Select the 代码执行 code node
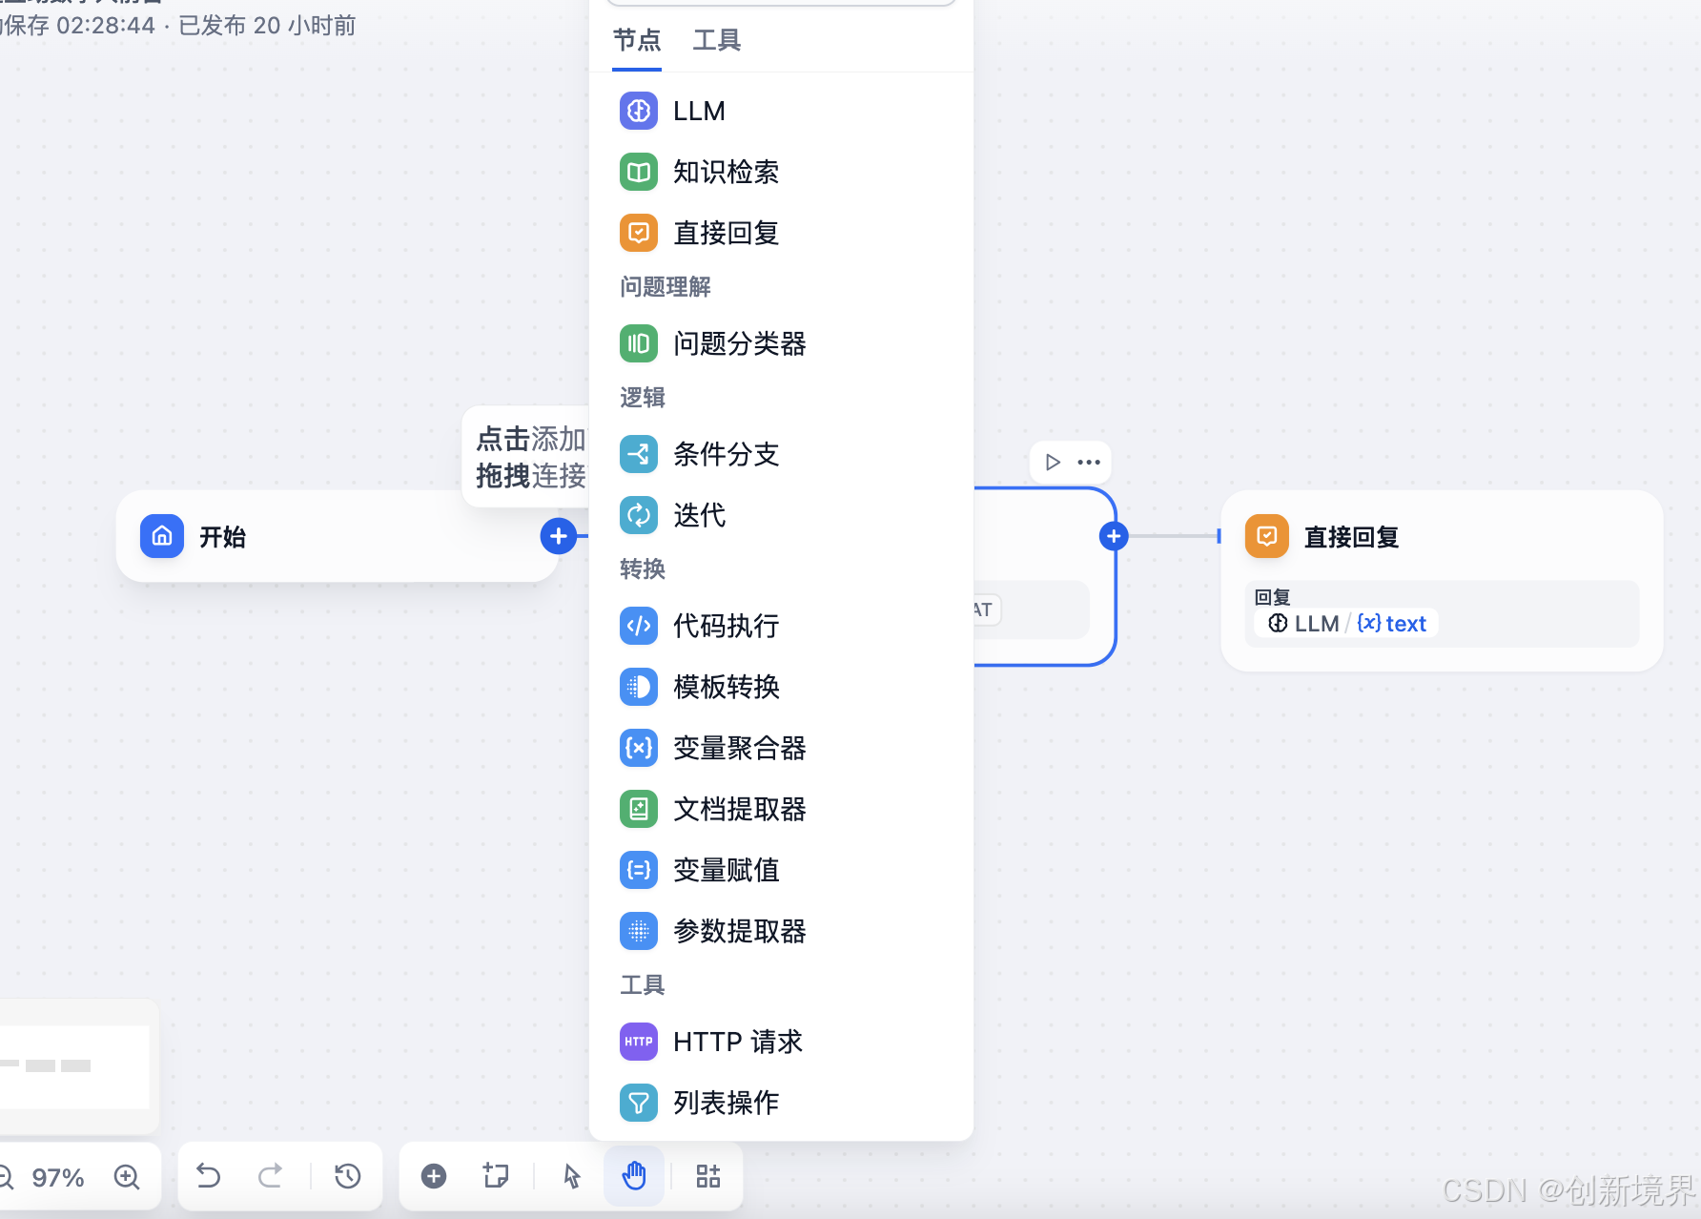 click(726, 626)
